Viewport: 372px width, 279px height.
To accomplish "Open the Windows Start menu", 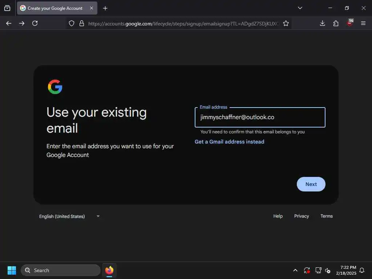I will pos(12,270).
